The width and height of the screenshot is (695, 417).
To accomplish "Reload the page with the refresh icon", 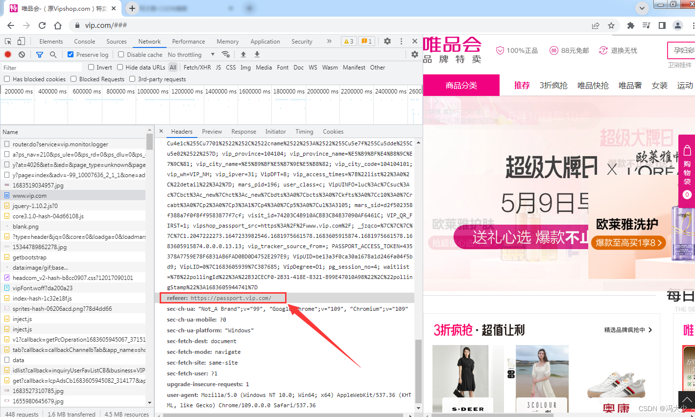I will click(42, 25).
